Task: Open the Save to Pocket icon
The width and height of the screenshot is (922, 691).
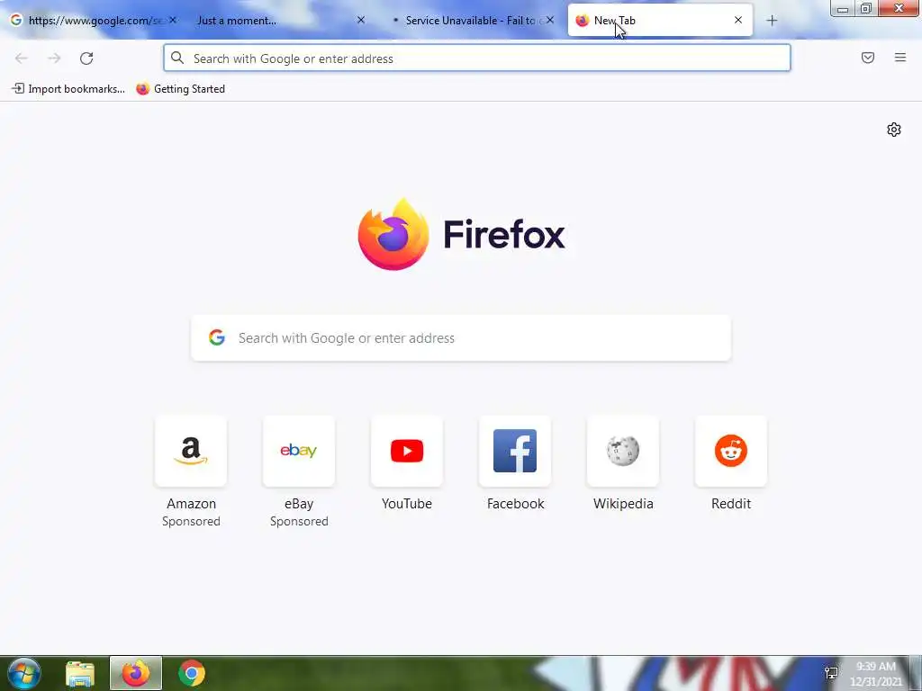Action: click(x=868, y=58)
